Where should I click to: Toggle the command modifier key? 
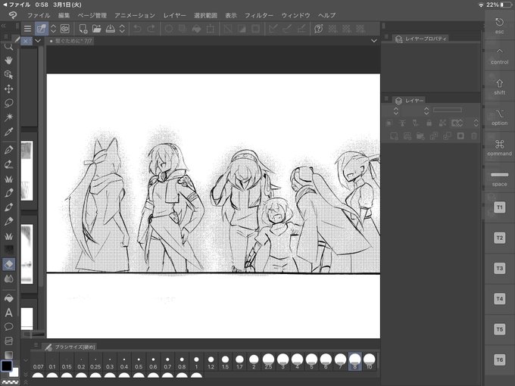tap(499, 148)
